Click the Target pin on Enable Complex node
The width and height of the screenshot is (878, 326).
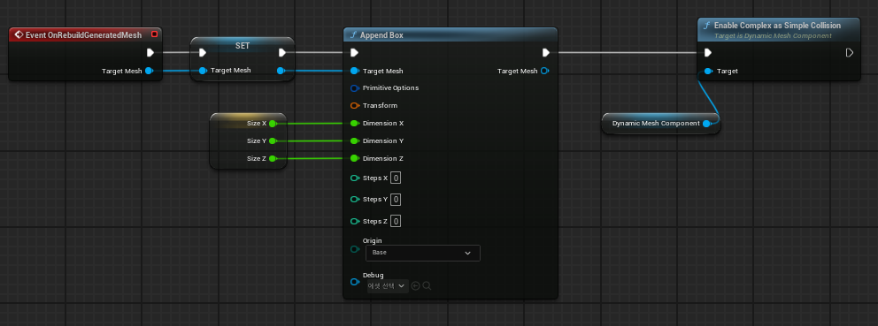708,71
